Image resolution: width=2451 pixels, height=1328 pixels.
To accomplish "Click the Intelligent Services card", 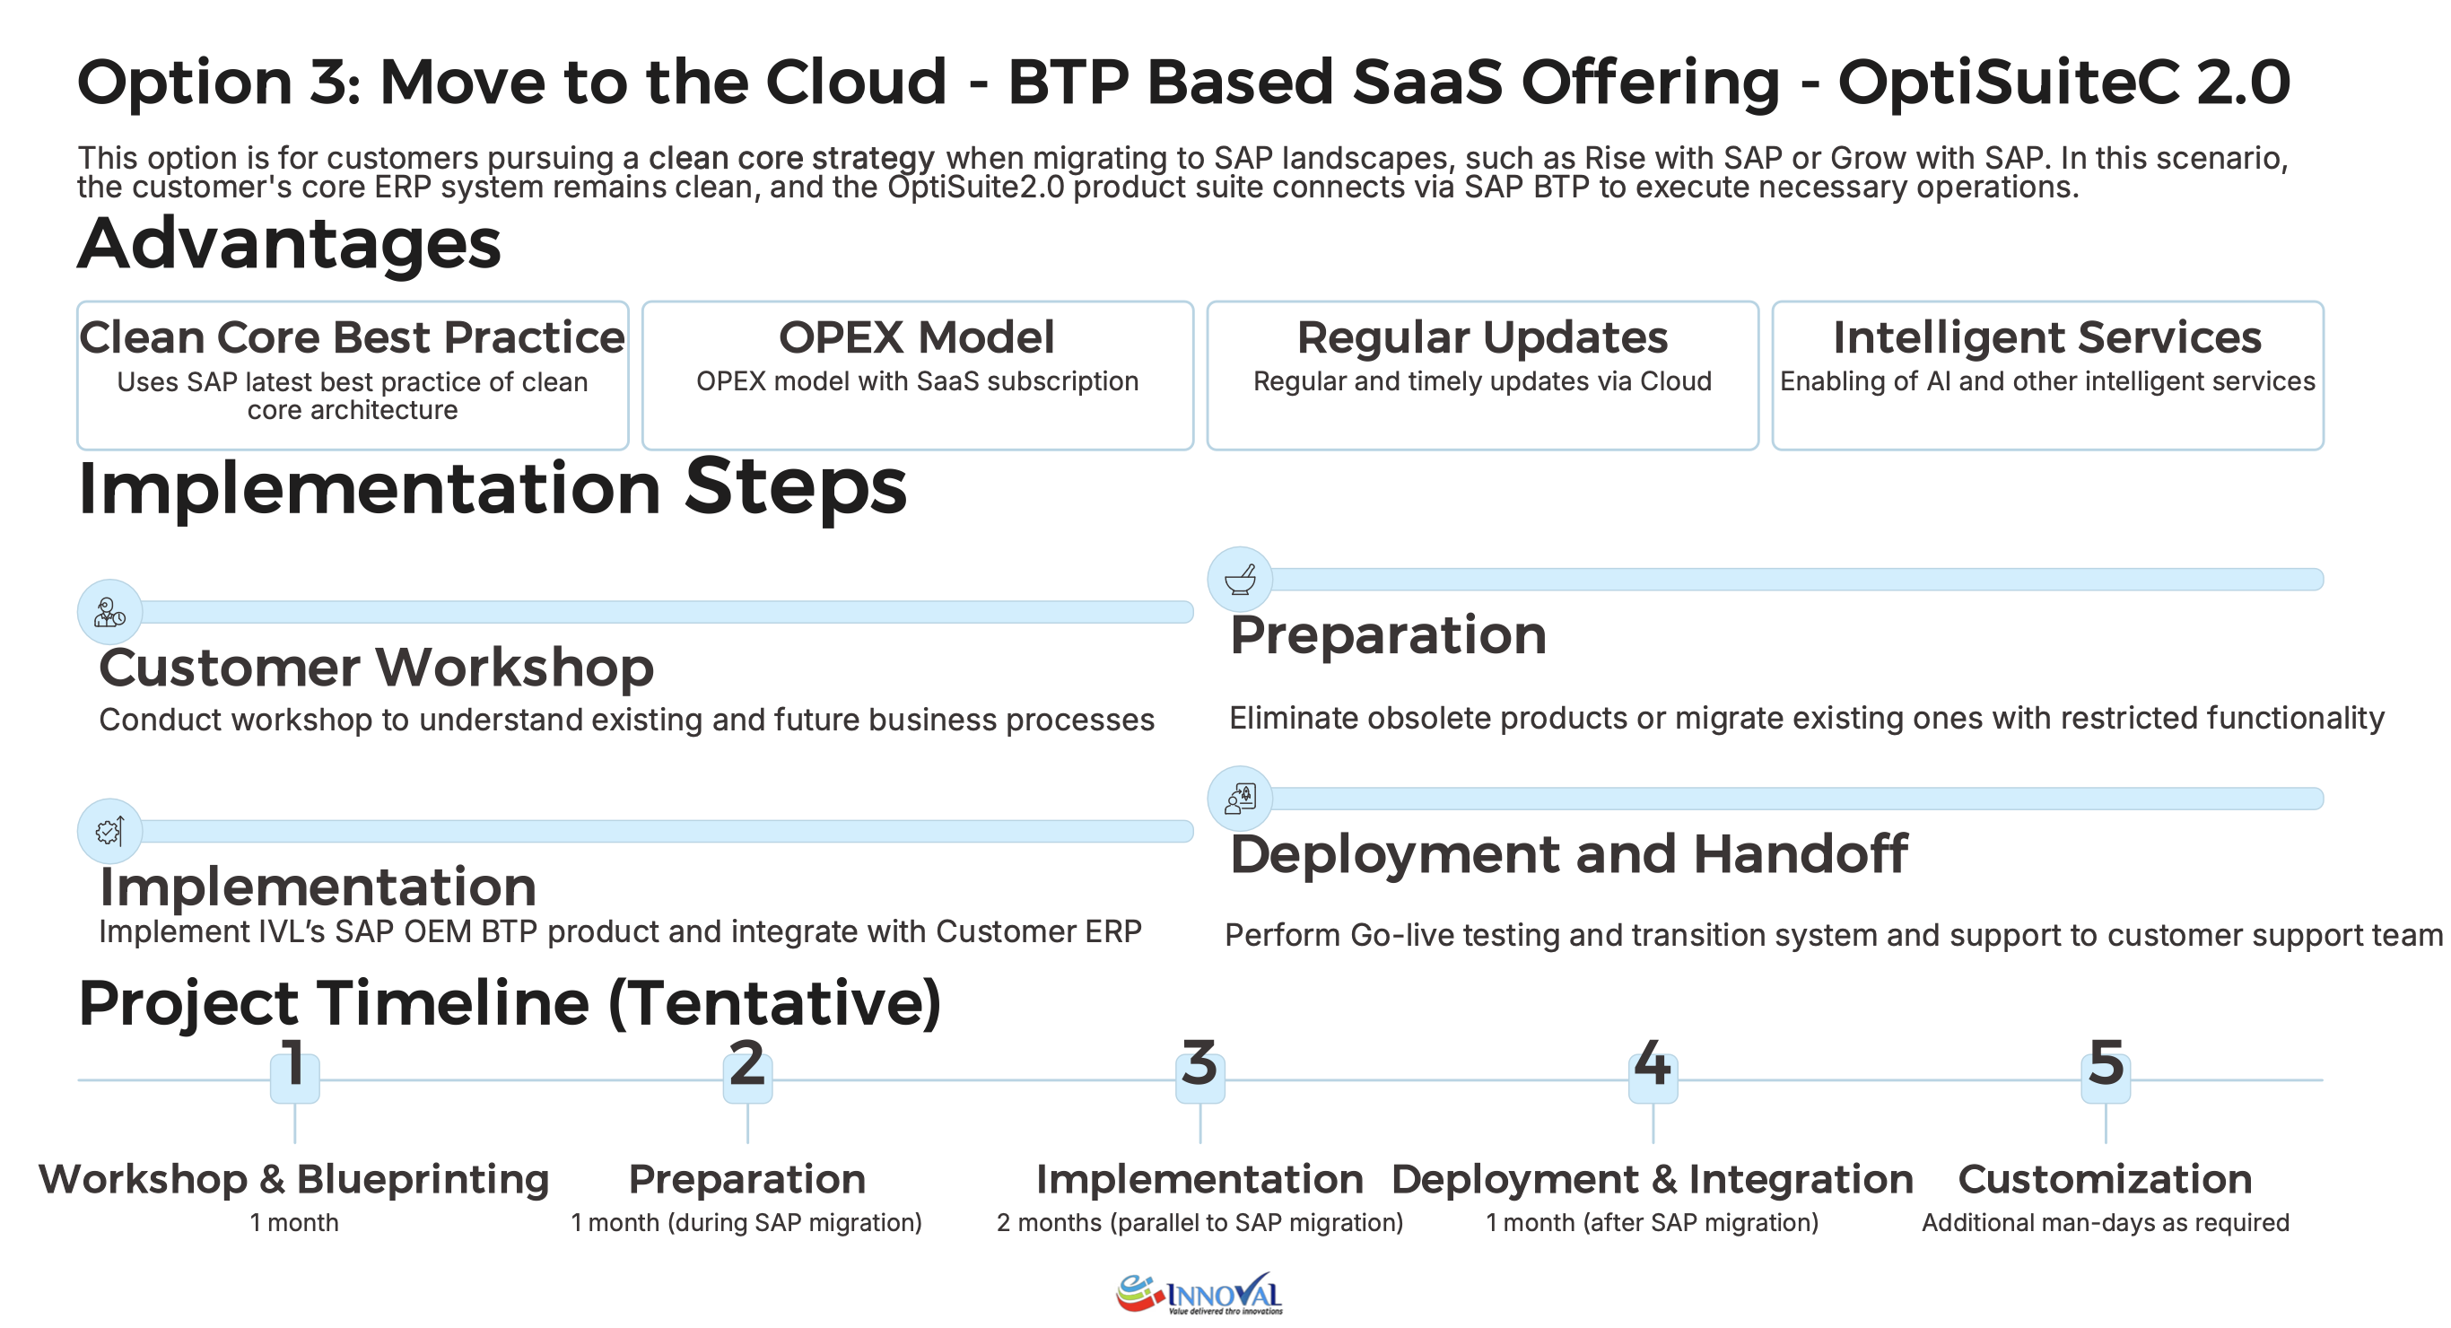I will click(x=2047, y=375).
